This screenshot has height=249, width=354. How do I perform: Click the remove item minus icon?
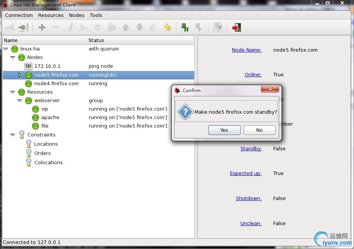(x=56, y=27)
